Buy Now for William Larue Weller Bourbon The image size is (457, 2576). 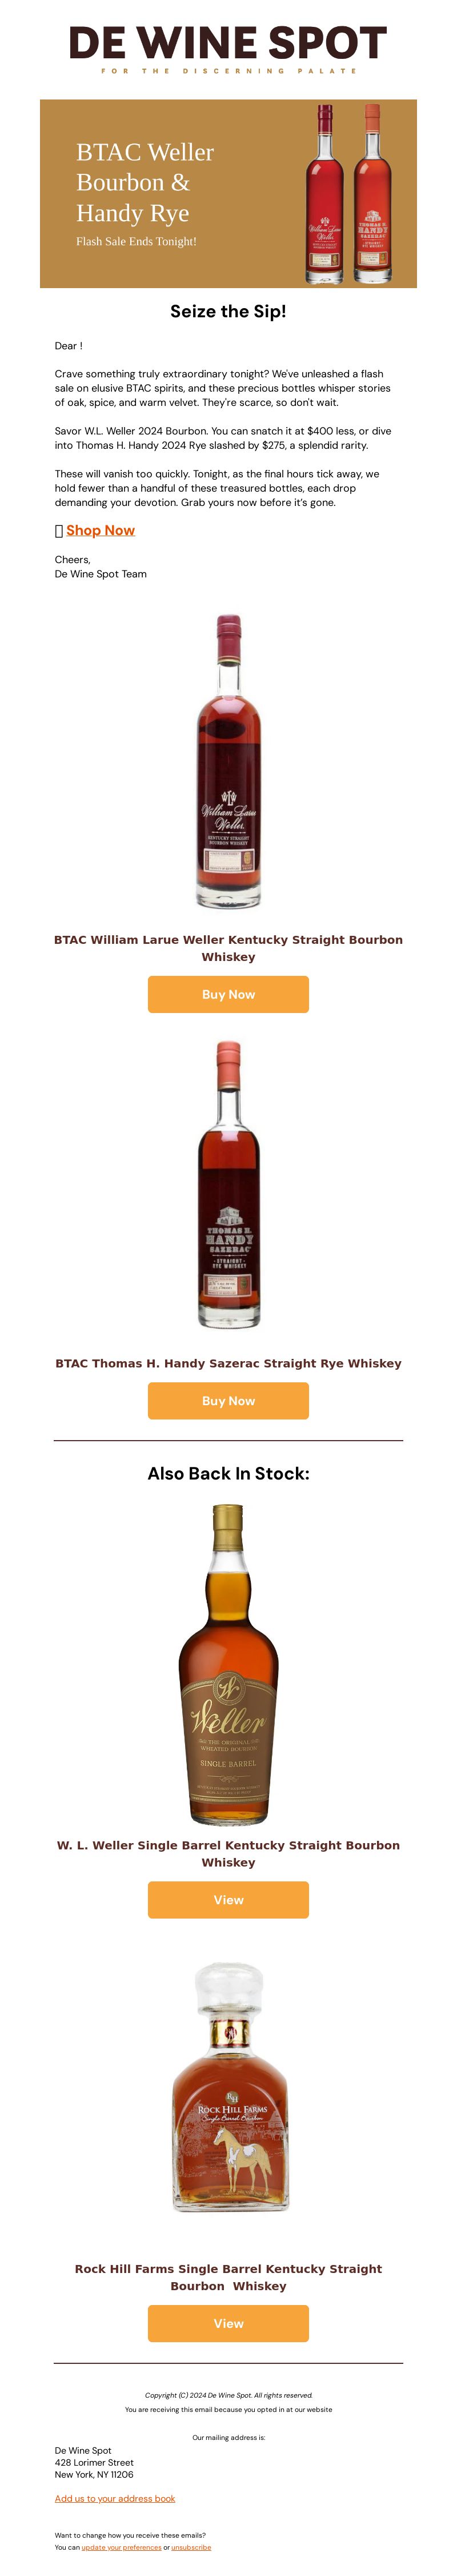[228, 994]
